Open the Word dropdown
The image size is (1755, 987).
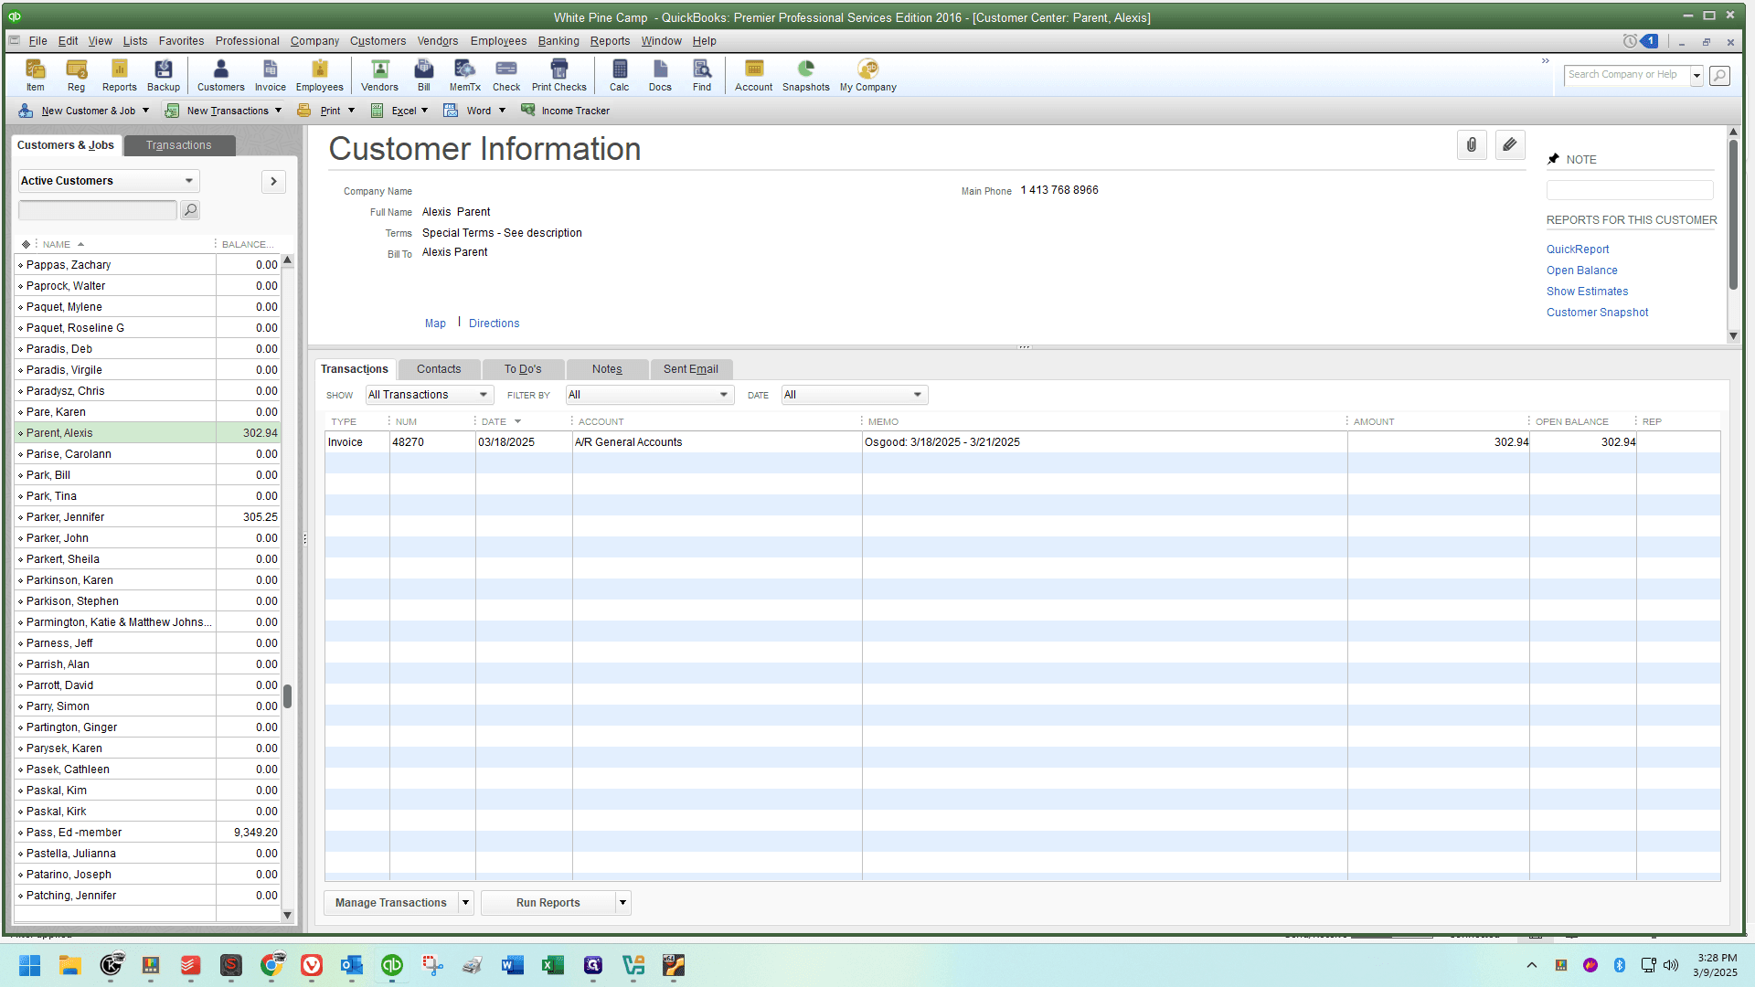[474, 111]
